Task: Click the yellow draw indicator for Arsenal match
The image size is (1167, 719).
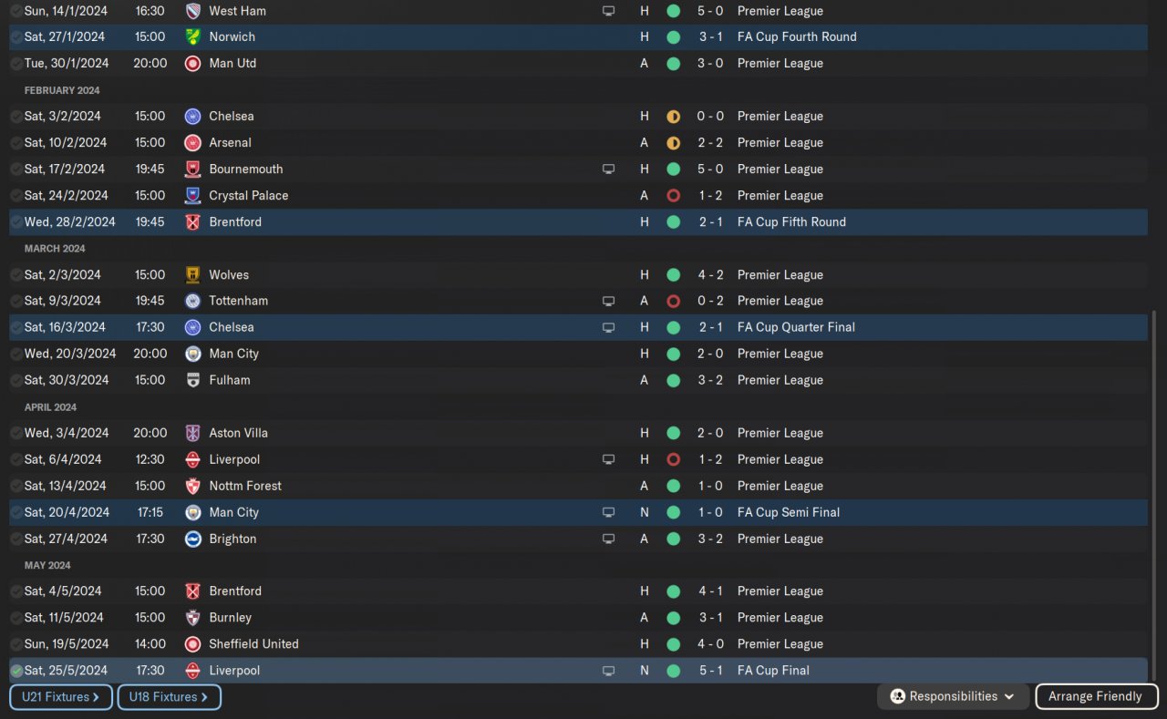Action: pos(673,143)
